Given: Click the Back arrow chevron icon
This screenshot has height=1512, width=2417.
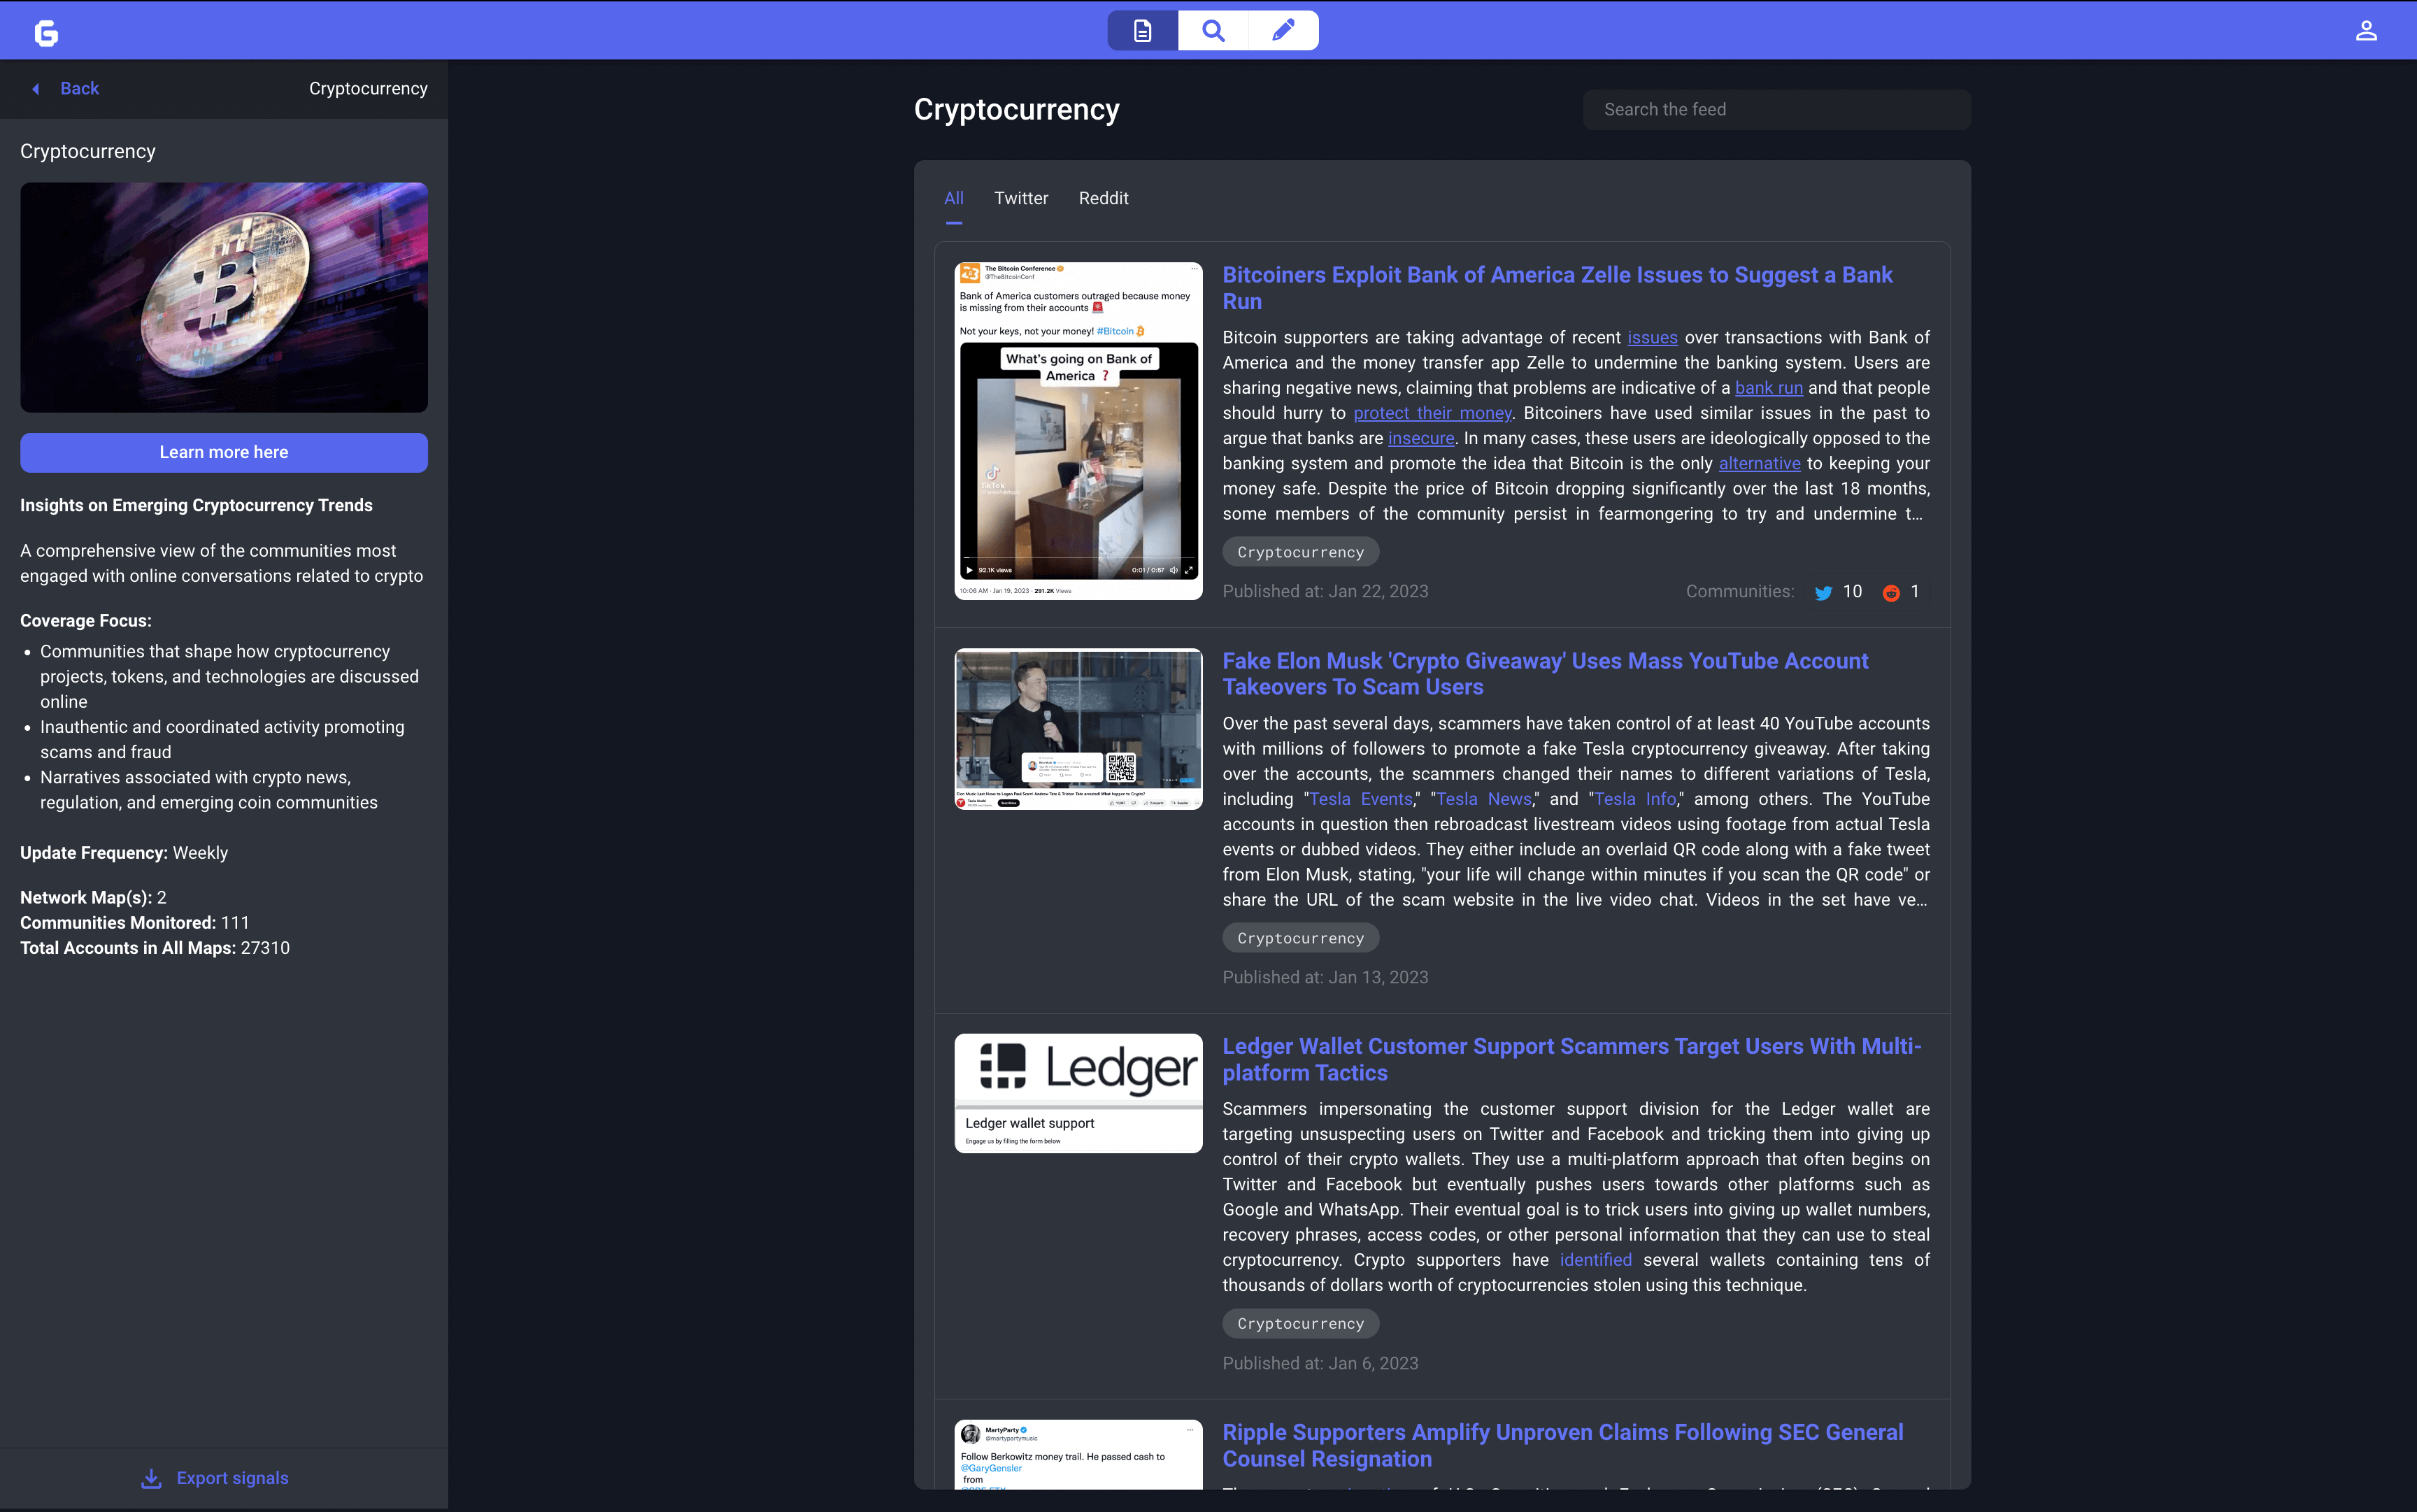Looking at the screenshot, I should (36, 89).
